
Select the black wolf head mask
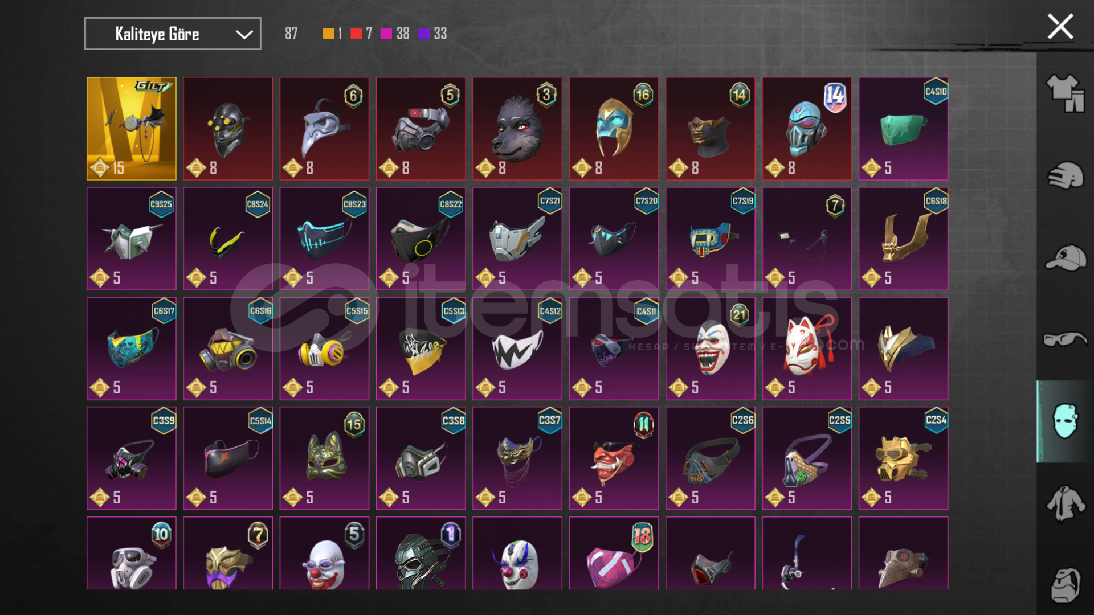coord(517,129)
